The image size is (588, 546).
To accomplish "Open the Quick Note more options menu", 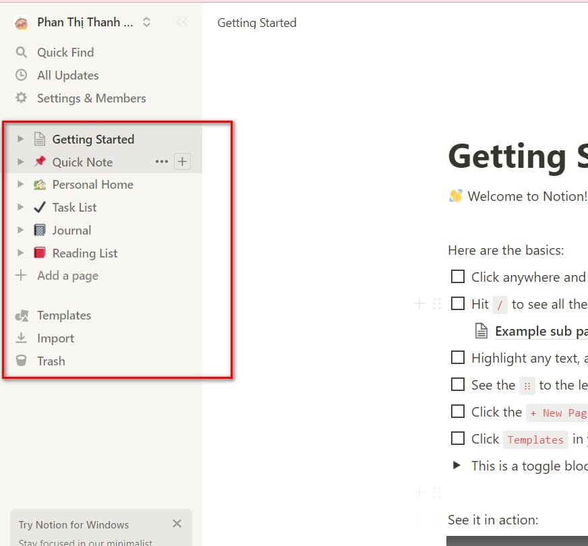I will pos(162,162).
